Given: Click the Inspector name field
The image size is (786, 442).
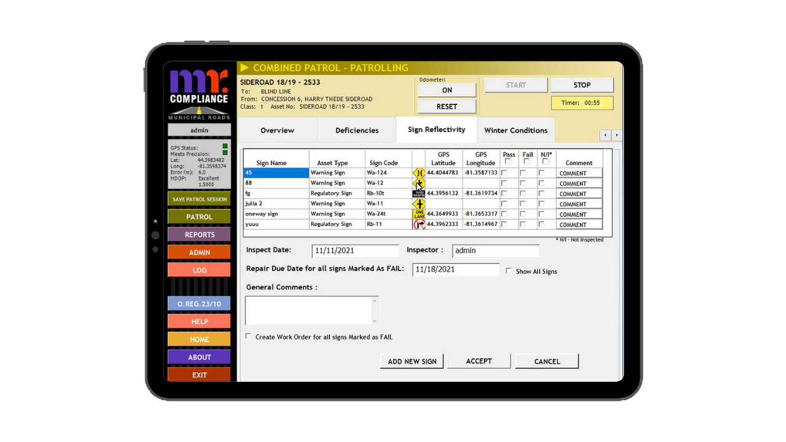Looking at the screenshot, I should coord(496,250).
